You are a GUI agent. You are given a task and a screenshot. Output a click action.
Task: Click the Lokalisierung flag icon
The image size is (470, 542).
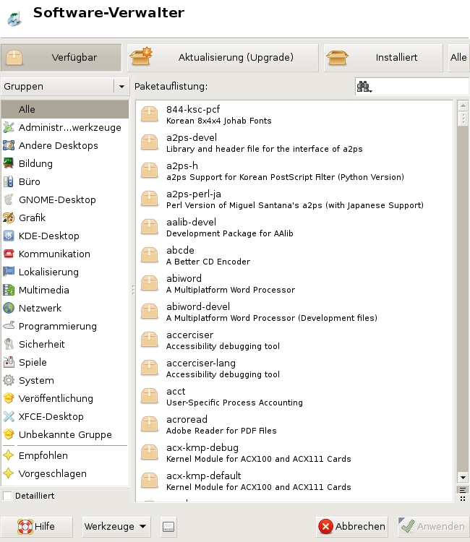point(9,272)
